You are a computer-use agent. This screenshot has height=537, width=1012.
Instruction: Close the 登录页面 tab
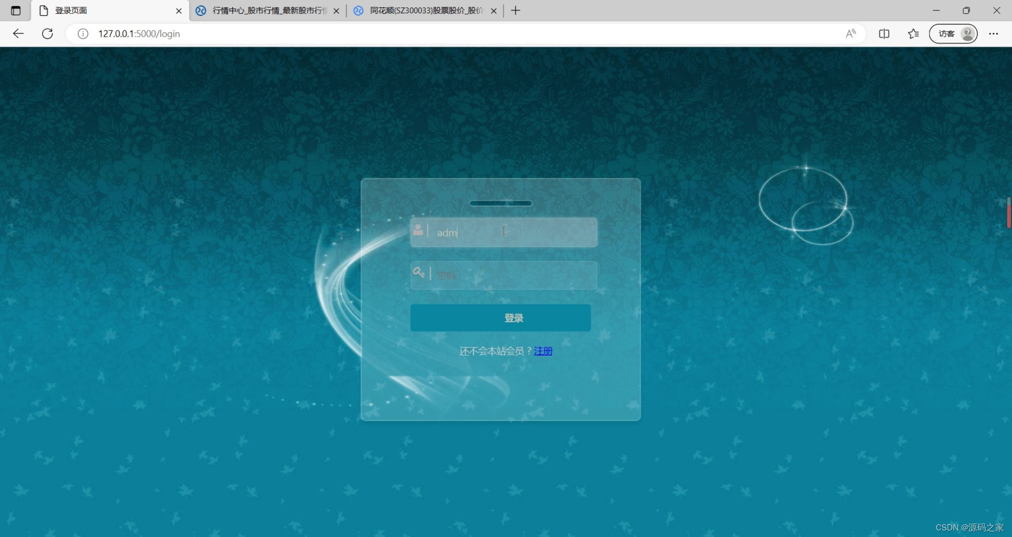click(179, 10)
